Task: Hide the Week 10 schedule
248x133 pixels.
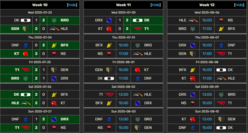Action: click(72, 5)
